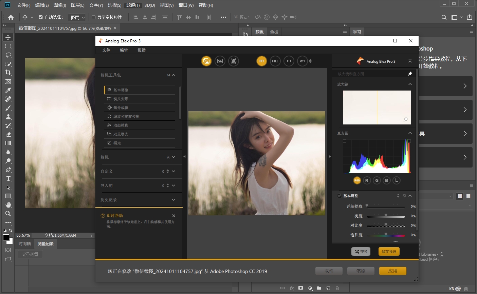Select the Eyedropper tool

coord(8,90)
